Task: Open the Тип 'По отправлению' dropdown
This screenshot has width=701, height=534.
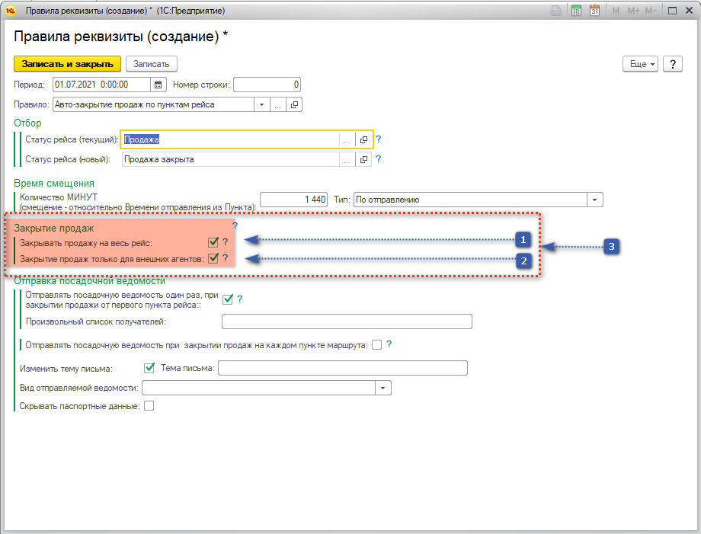Action: tap(594, 200)
